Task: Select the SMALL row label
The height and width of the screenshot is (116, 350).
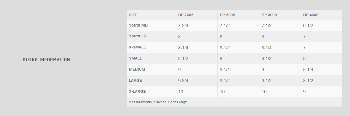Action: pyautogui.click(x=135, y=58)
